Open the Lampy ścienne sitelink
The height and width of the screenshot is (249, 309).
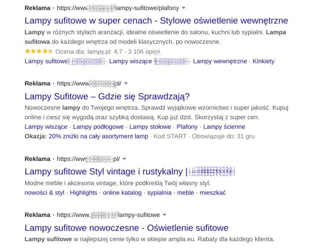pos(224,127)
